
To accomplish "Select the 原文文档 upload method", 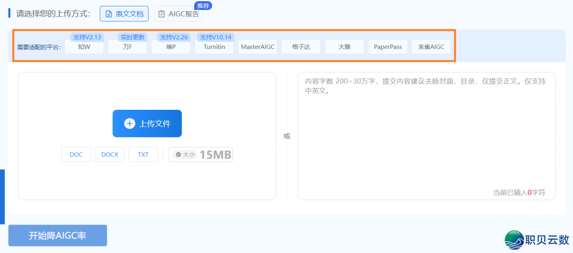I will coord(124,14).
